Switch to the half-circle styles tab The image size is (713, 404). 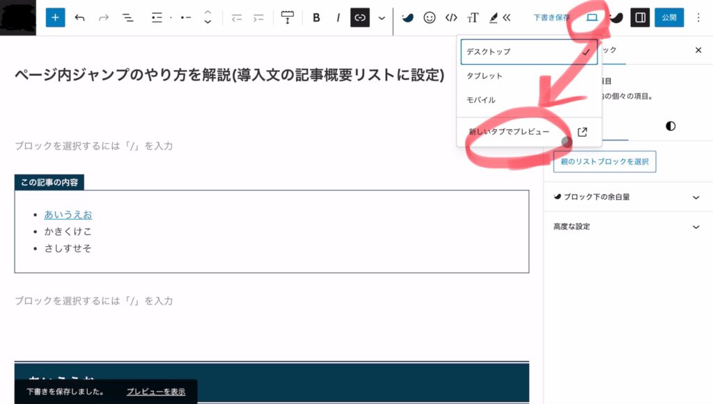click(x=671, y=126)
